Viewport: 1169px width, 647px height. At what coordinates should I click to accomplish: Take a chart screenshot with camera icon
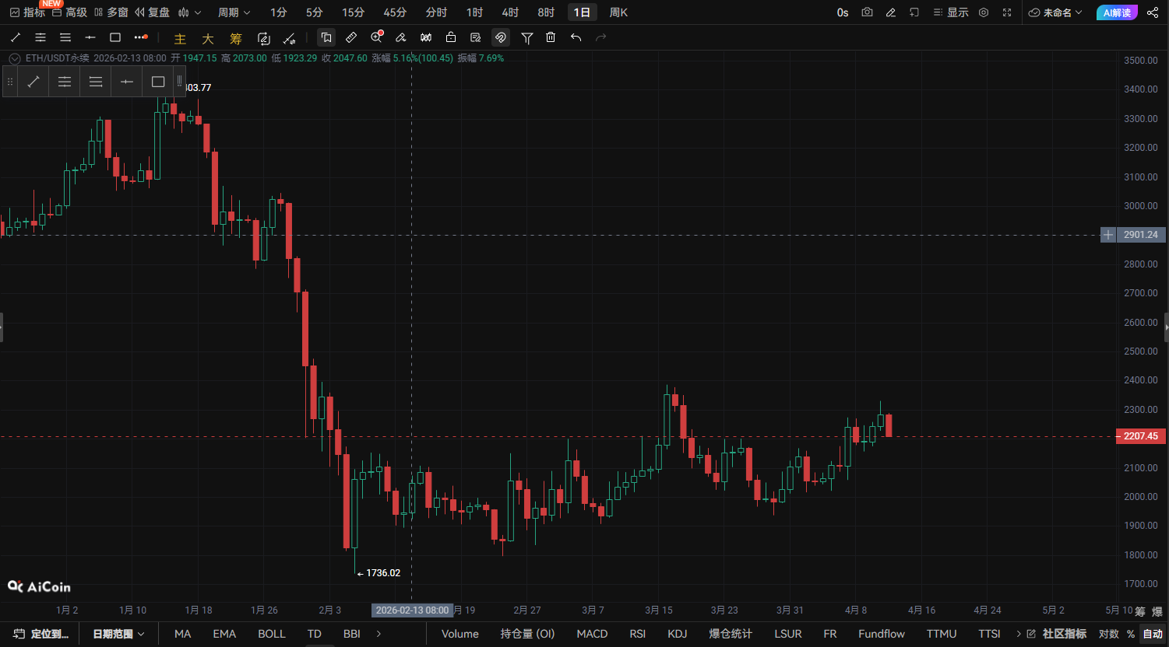[868, 12]
